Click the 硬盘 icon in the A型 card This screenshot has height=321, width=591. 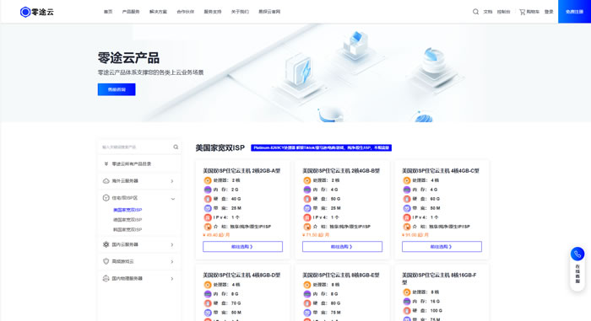pyautogui.click(x=208, y=199)
